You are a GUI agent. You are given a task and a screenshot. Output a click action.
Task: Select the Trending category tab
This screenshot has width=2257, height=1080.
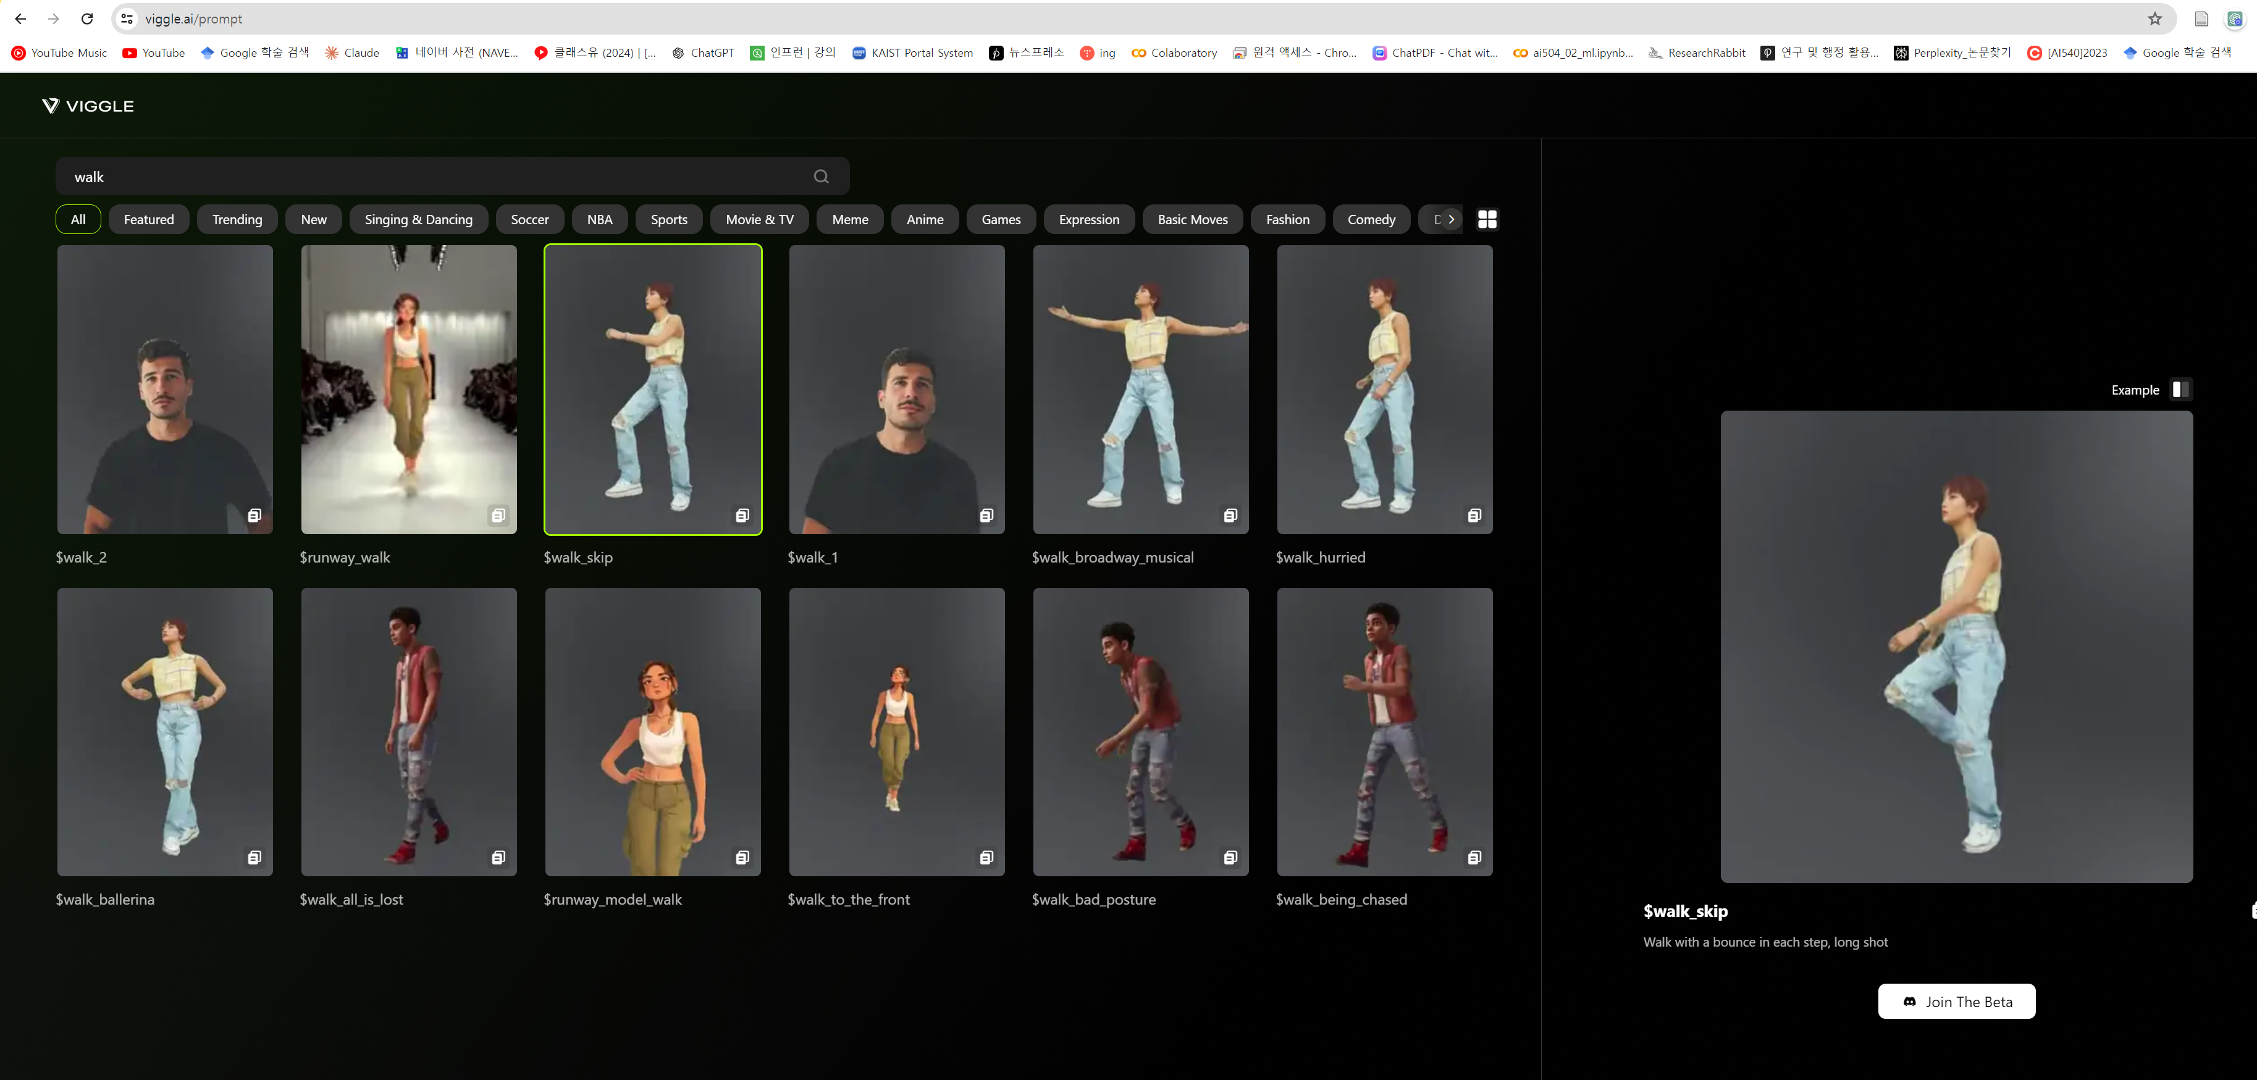point(237,219)
